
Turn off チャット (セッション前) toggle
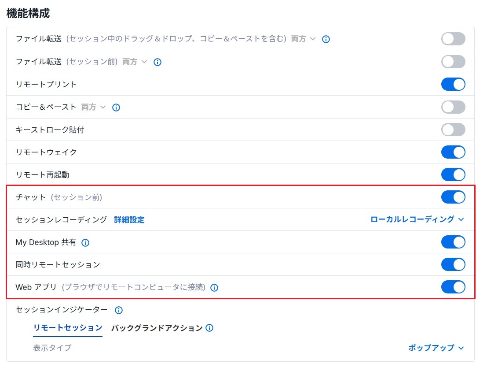click(453, 197)
